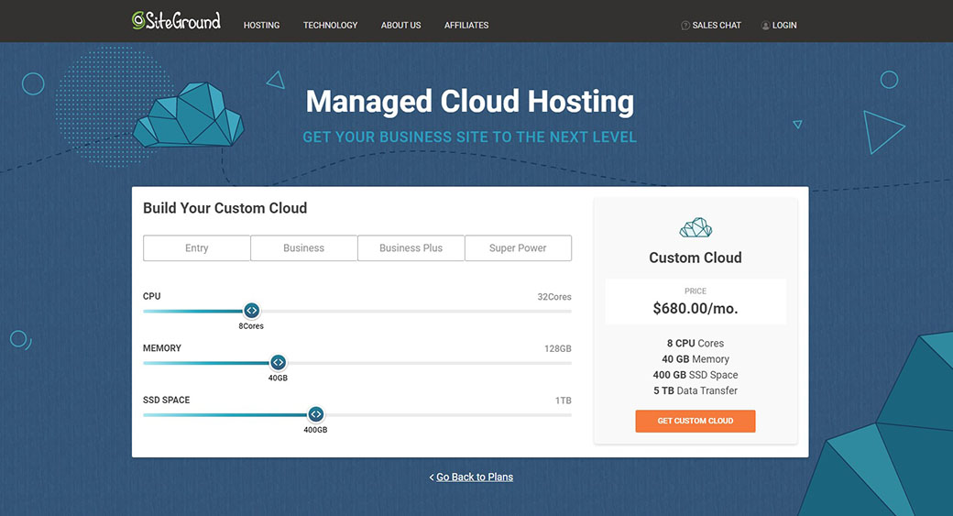Open the Hosting menu
This screenshot has width=953, height=516.
[x=261, y=26]
